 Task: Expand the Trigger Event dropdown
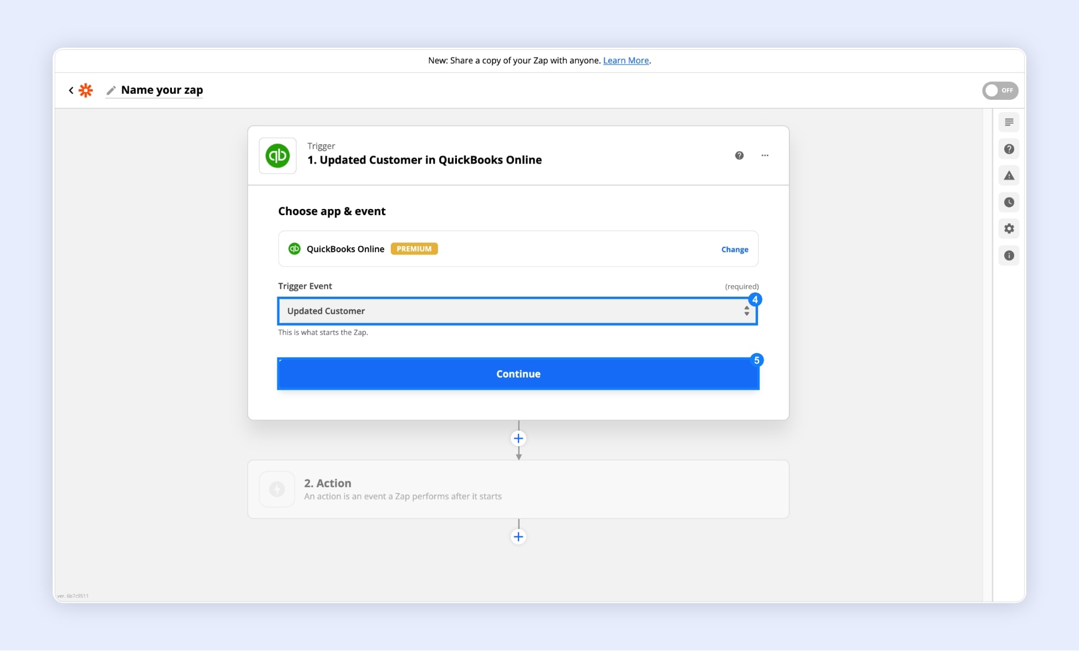coord(510,311)
